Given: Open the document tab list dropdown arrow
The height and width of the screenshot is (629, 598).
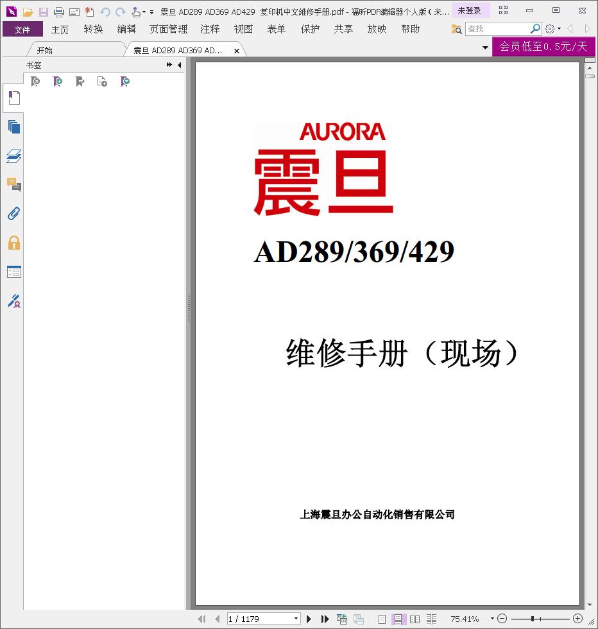Looking at the screenshot, I should (485, 47).
